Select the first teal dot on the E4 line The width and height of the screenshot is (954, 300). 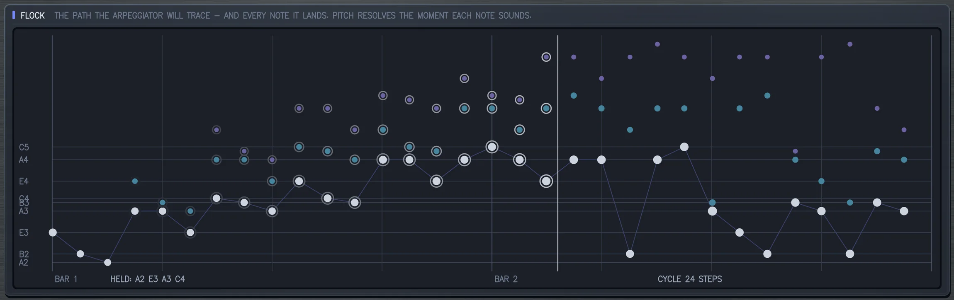[135, 181]
